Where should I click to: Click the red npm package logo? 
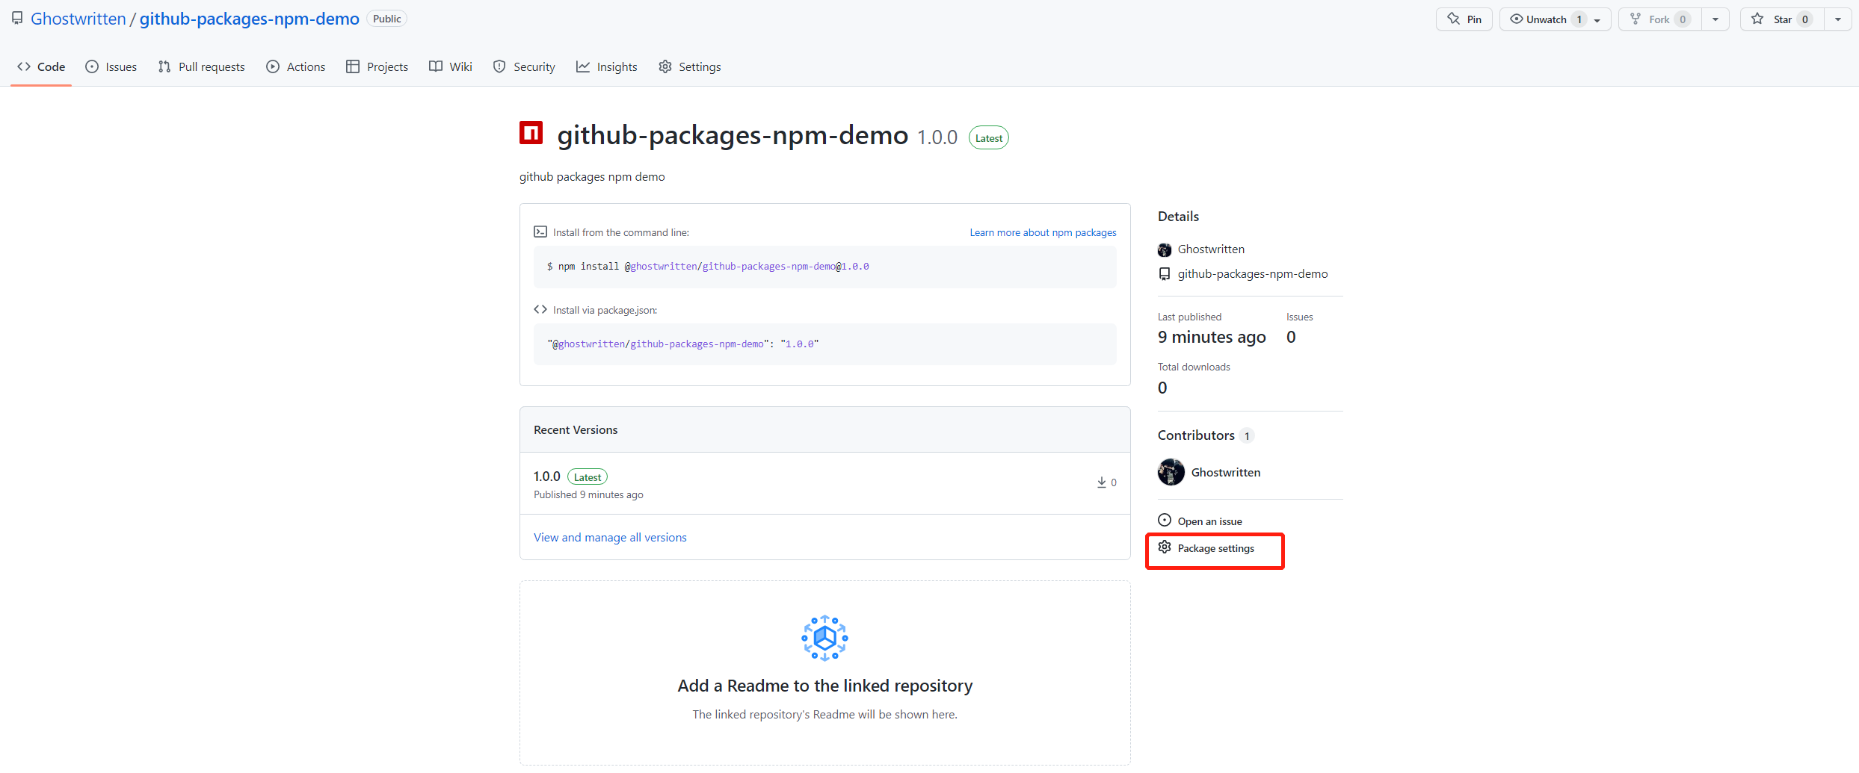coord(531,133)
